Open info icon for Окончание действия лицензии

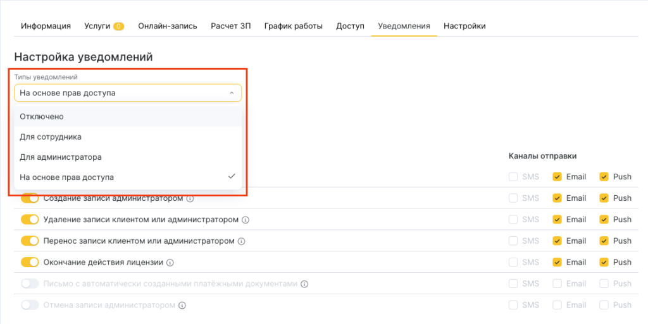[170, 263]
